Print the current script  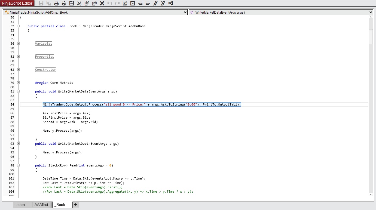(56, 3)
